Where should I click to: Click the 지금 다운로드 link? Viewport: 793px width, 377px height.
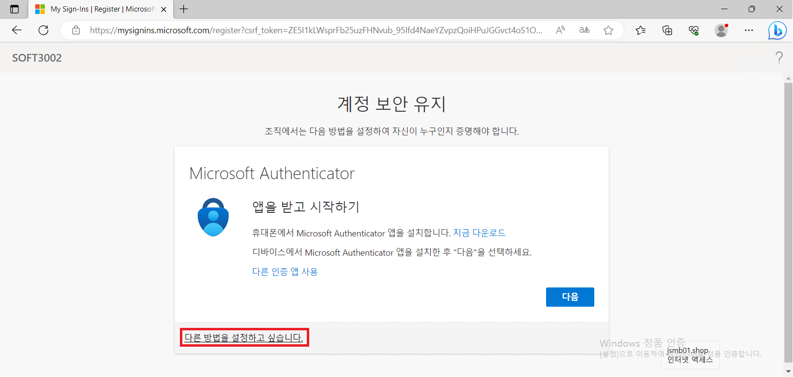coord(479,233)
